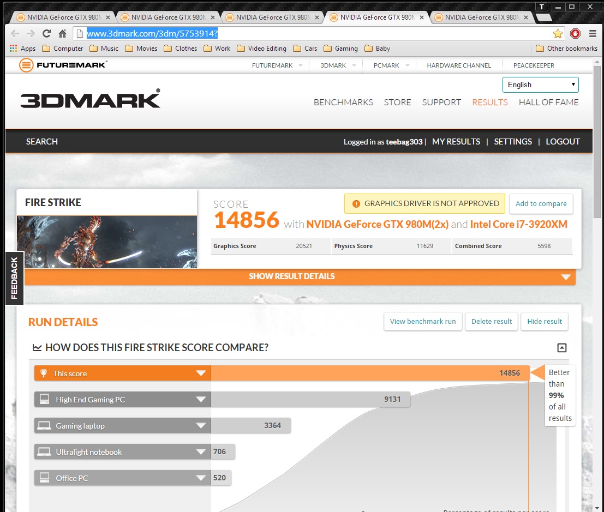Click the warning icon on driver notice
Screen dimensions: 604x512
[356, 203]
